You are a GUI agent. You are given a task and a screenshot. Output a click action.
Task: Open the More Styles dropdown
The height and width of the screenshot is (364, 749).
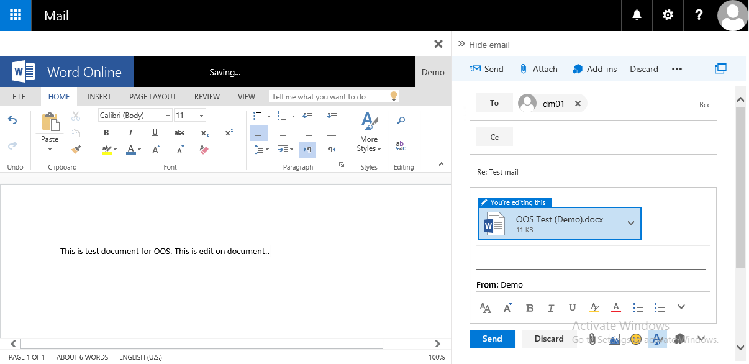coord(369,132)
